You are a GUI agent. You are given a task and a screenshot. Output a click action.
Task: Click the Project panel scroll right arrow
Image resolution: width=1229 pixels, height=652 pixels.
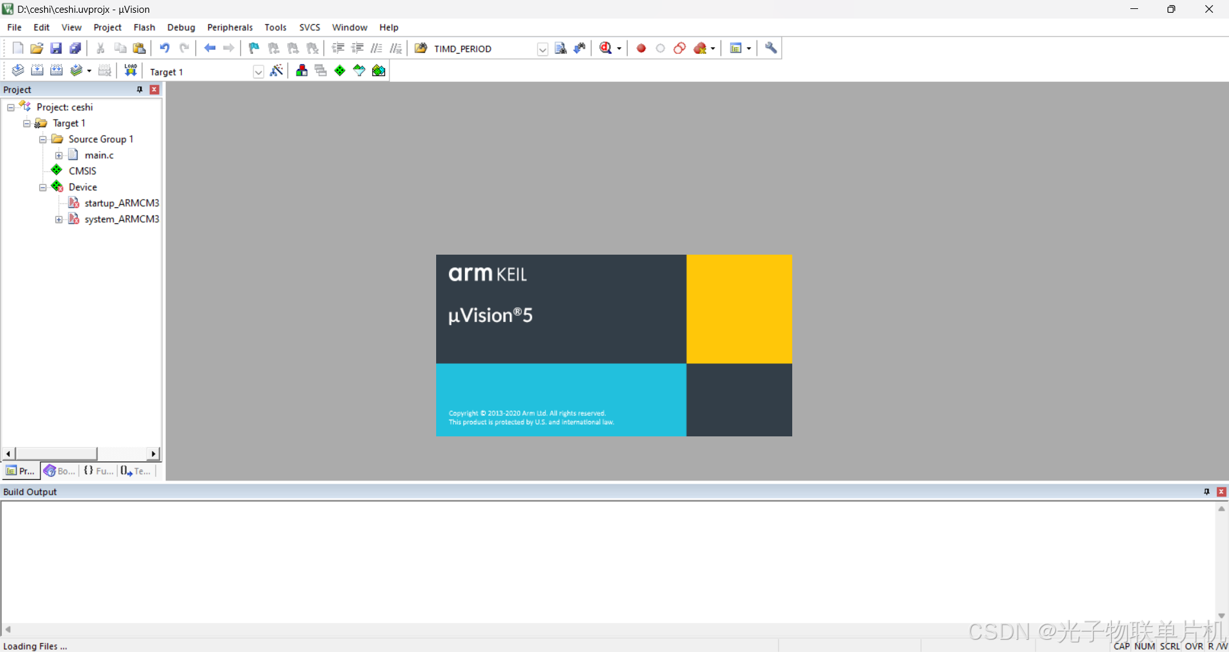coord(154,454)
